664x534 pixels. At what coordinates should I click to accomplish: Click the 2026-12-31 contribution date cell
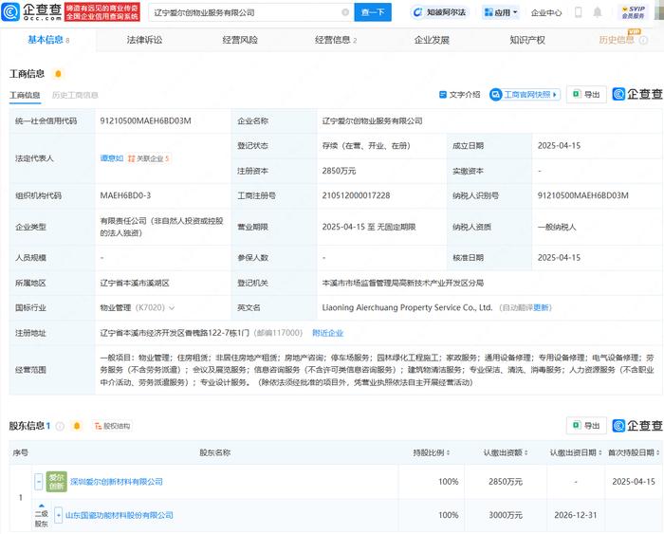coord(576,515)
